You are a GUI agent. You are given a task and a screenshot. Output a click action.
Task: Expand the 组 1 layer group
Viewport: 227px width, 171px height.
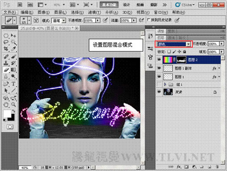pyautogui.click(x=165, y=85)
